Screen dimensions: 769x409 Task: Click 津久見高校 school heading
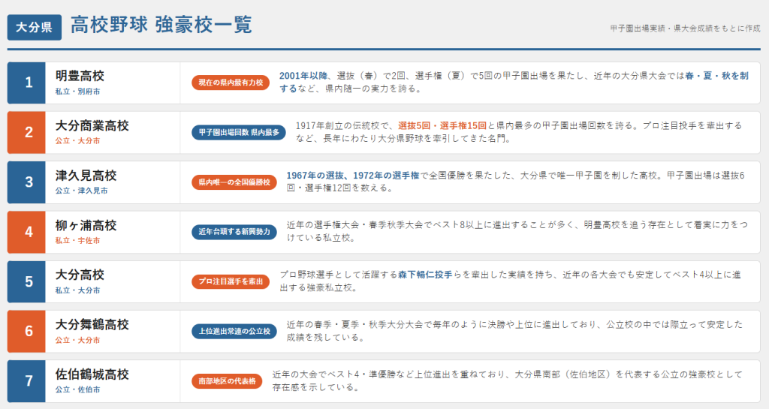click(x=86, y=176)
